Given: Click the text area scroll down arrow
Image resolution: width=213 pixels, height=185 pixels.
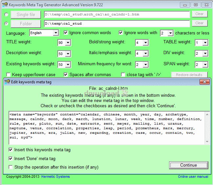Looking at the screenshot, I should (207, 141).
